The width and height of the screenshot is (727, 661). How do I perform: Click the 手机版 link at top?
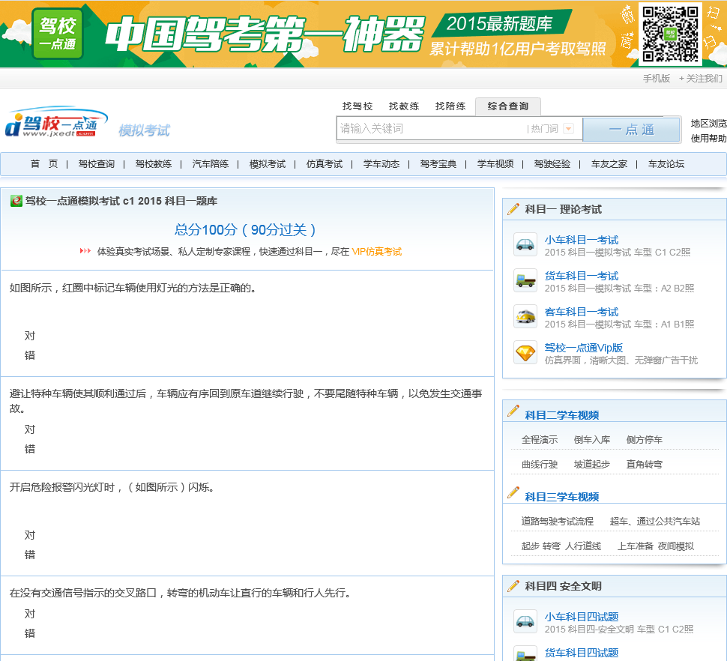[x=657, y=79]
